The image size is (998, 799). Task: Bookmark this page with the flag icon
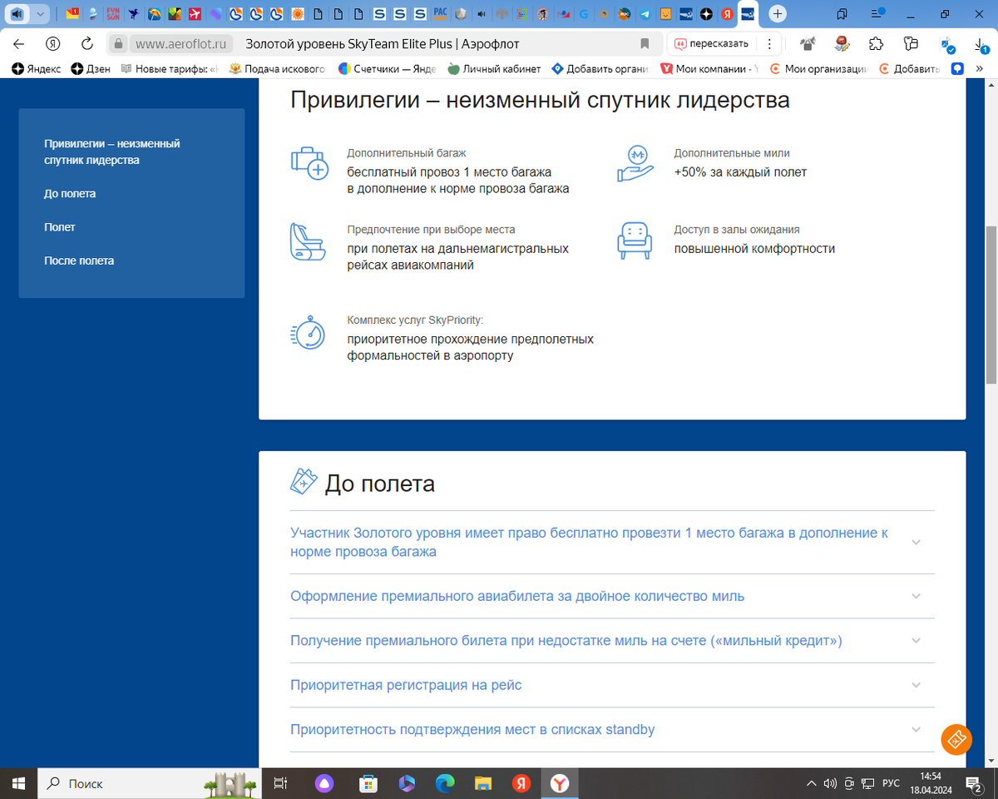tap(645, 44)
